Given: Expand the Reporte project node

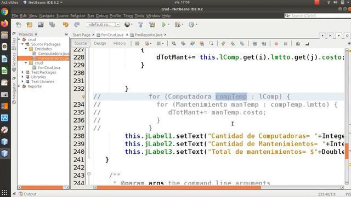Looking at the screenshot, I should point(19,86).
